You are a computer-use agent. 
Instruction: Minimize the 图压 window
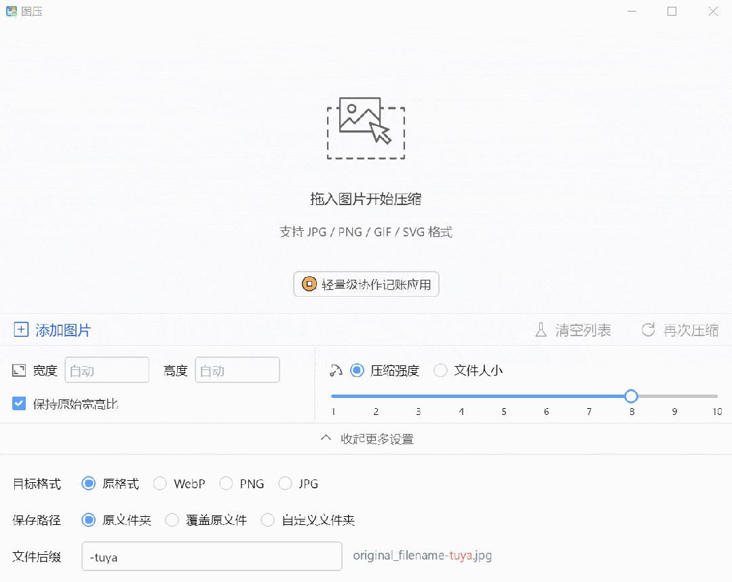pyautogui.click(x=632, y=12)
